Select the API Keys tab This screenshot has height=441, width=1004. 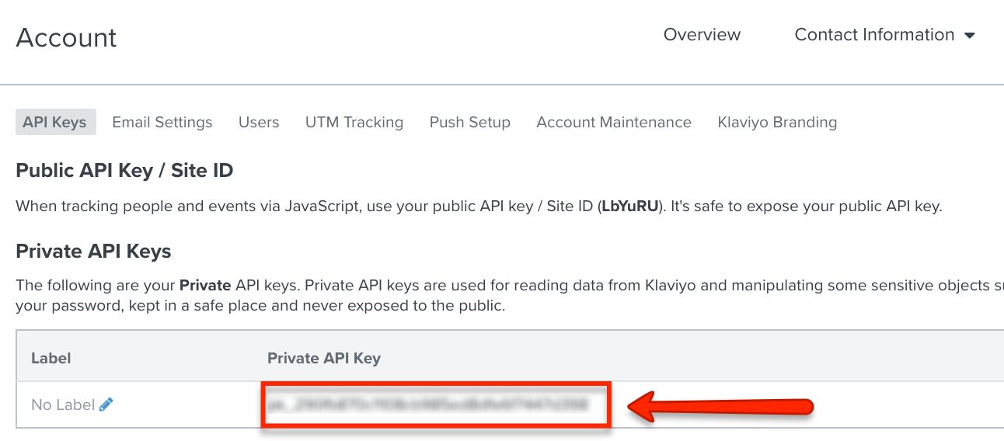[55, 122]
